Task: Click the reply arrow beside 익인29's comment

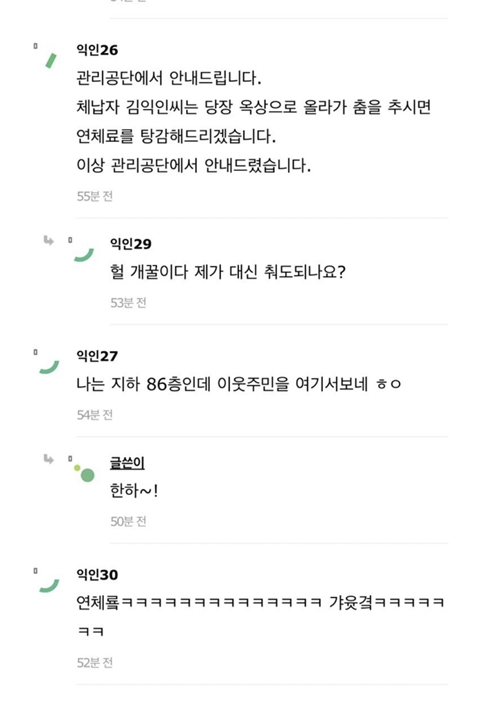Action: point(49,240)
